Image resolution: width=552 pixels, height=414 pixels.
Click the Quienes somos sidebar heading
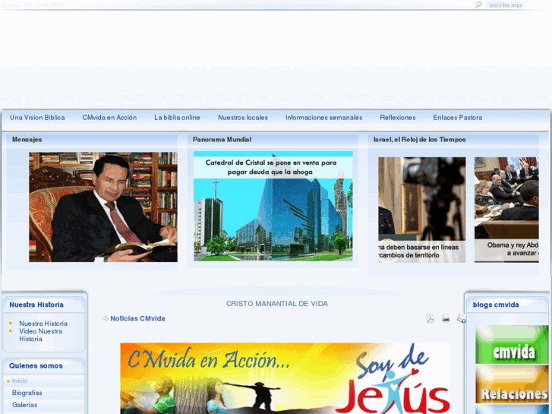[36, 365]
